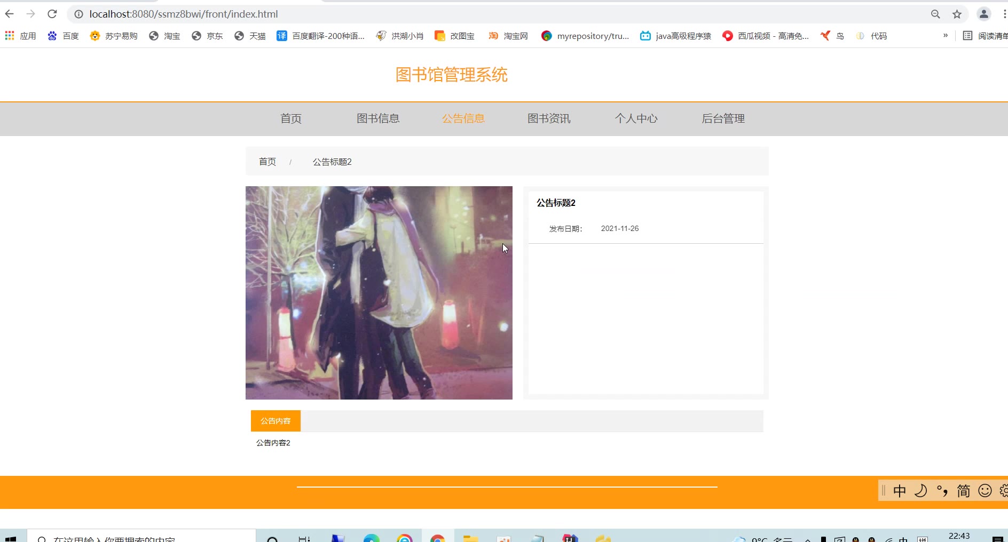This screenshot has width=1008, height=542.
Task: Switch IME Chinese/English mode 中
Action: tap(900, 491)
